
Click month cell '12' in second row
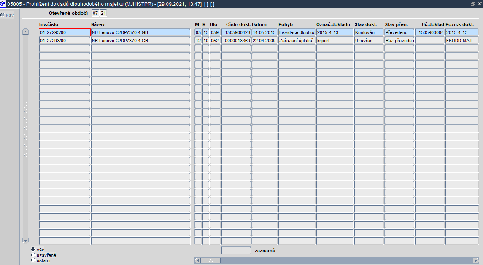198,41
